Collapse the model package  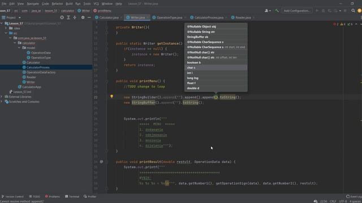[x=19, y=47]
